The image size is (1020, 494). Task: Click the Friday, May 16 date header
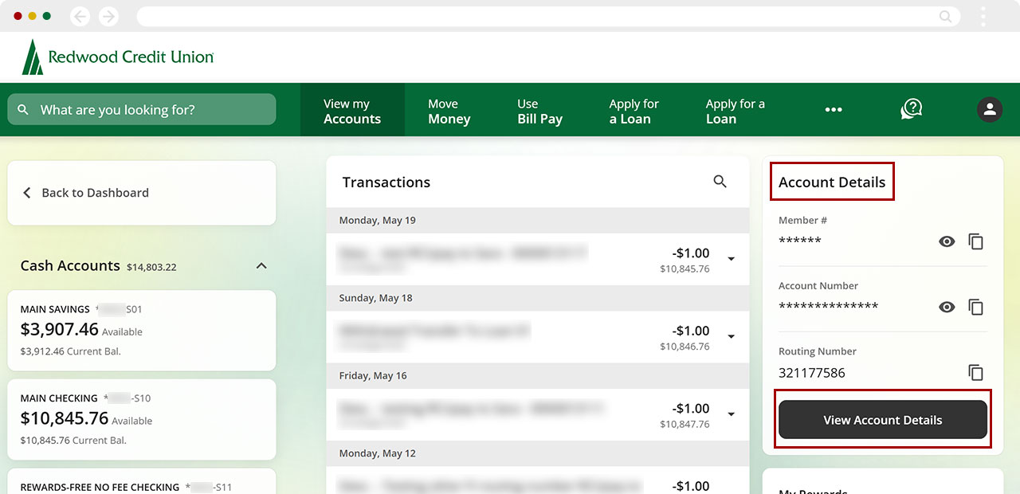click(x=538, y=376)
